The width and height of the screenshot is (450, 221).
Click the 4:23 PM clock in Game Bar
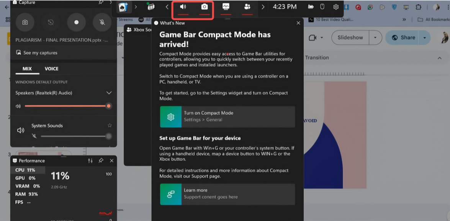pyautogui.click(x=285, y=7)
